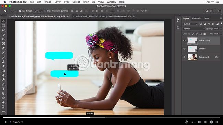Hide the Background layer

[184, 57]
